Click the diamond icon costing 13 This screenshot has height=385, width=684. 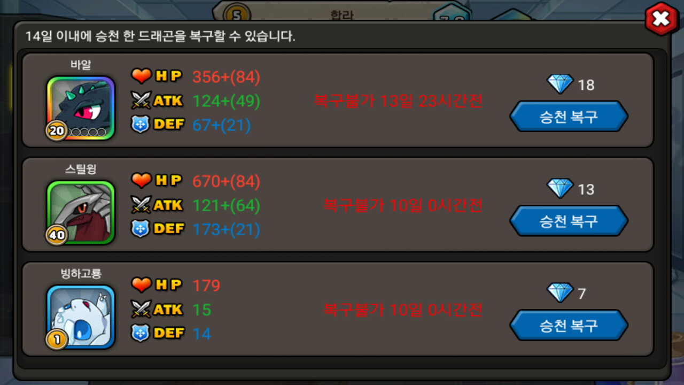tap(560, 188)
